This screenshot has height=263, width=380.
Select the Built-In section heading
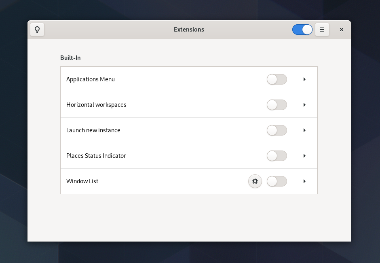pyautogui.click(x=70, y=58)
